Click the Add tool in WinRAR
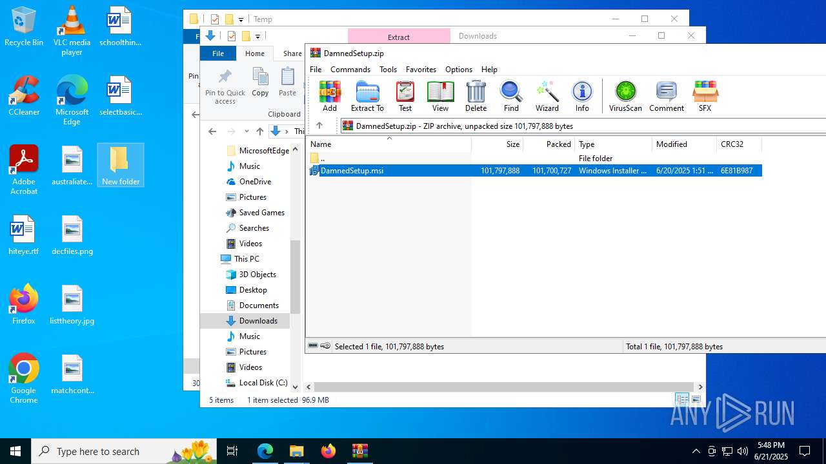 click(x=330, y=97)
